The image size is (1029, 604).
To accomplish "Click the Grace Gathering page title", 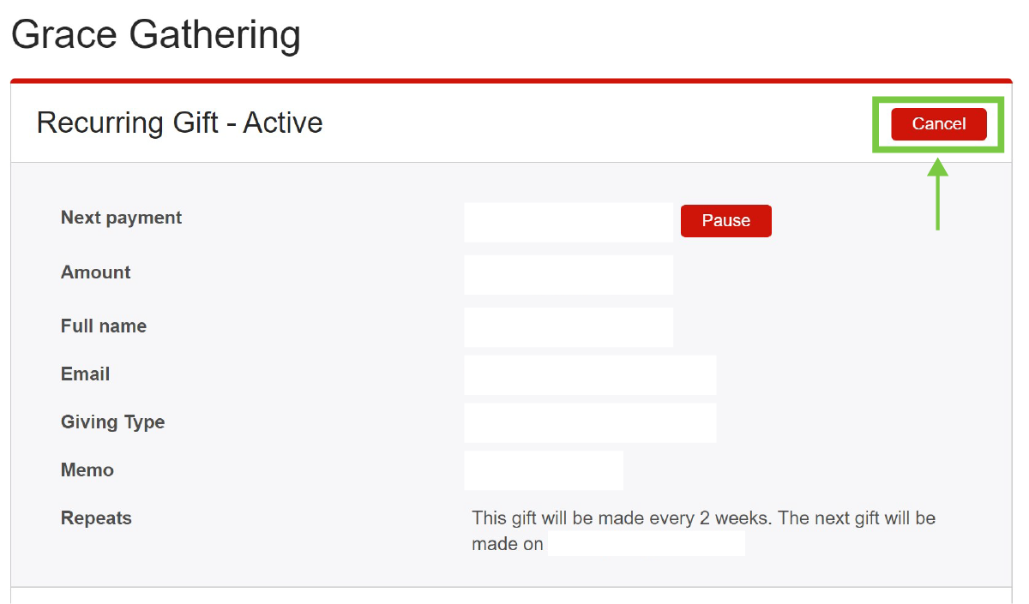I will [x=156, y=35].
